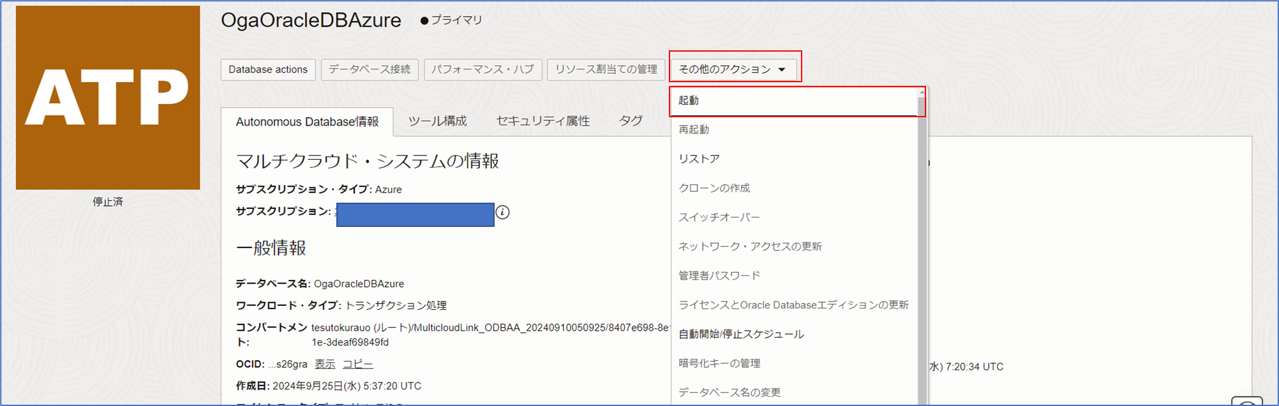Screen dimensions: 1279x406
Task: Click the compartment path text
Action: 490,335
